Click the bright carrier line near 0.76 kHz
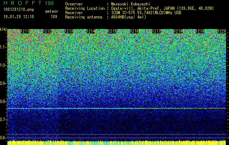Screen dimensions: 229x145 pyautogui.click(x=117, y=108)
